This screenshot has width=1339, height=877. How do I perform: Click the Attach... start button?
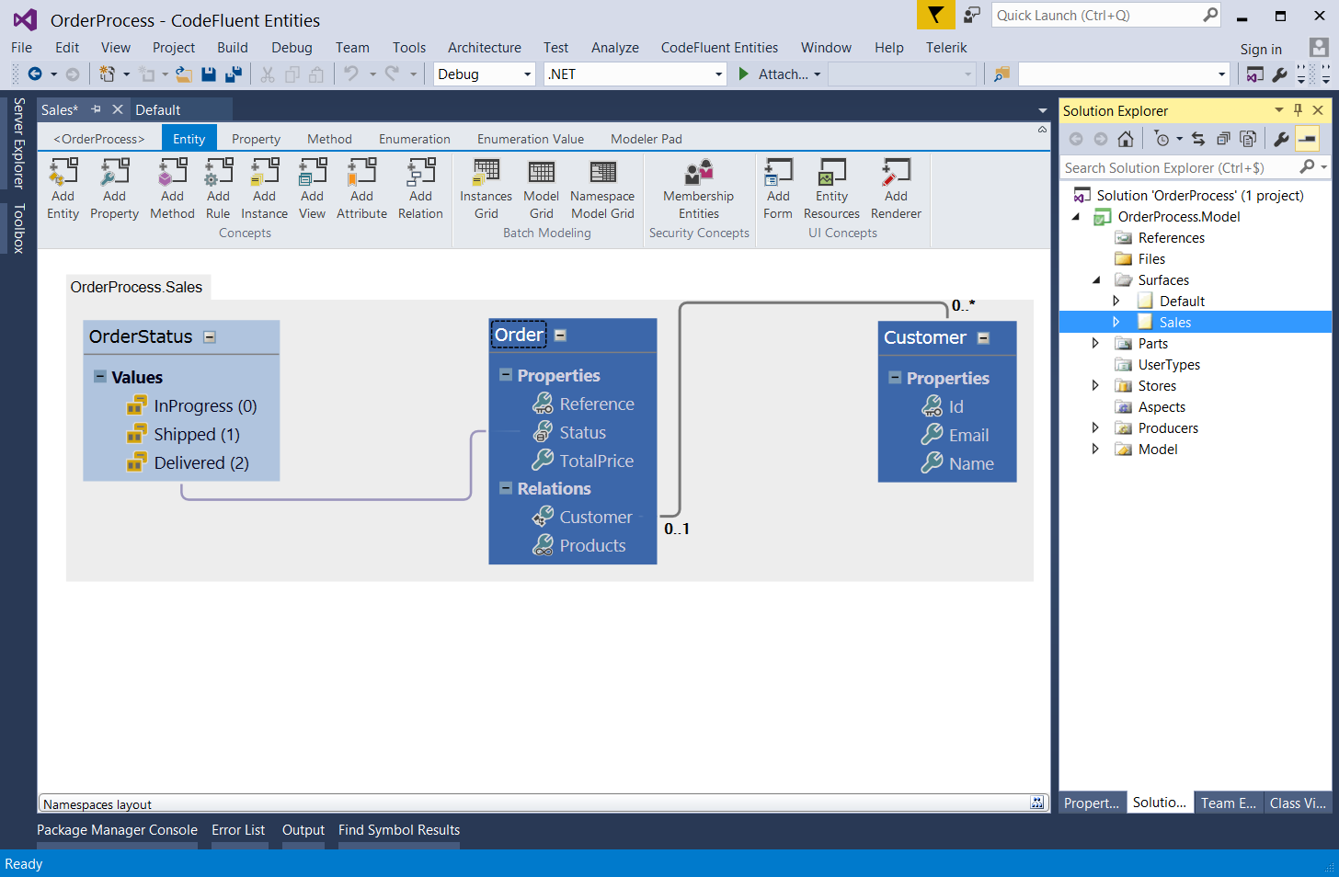(x=779, y=74)
